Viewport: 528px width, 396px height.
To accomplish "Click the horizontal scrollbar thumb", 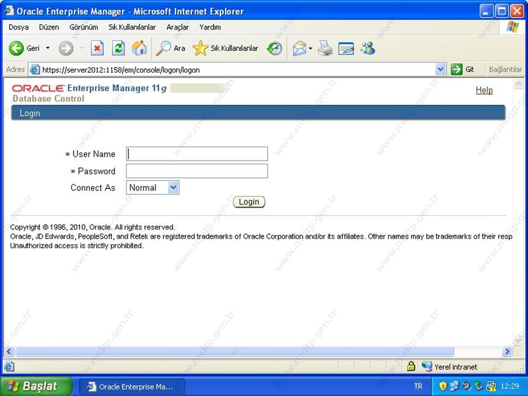I will [x=234, y=352].
